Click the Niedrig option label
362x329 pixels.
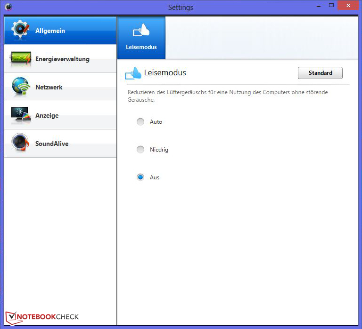click(159, 150)
